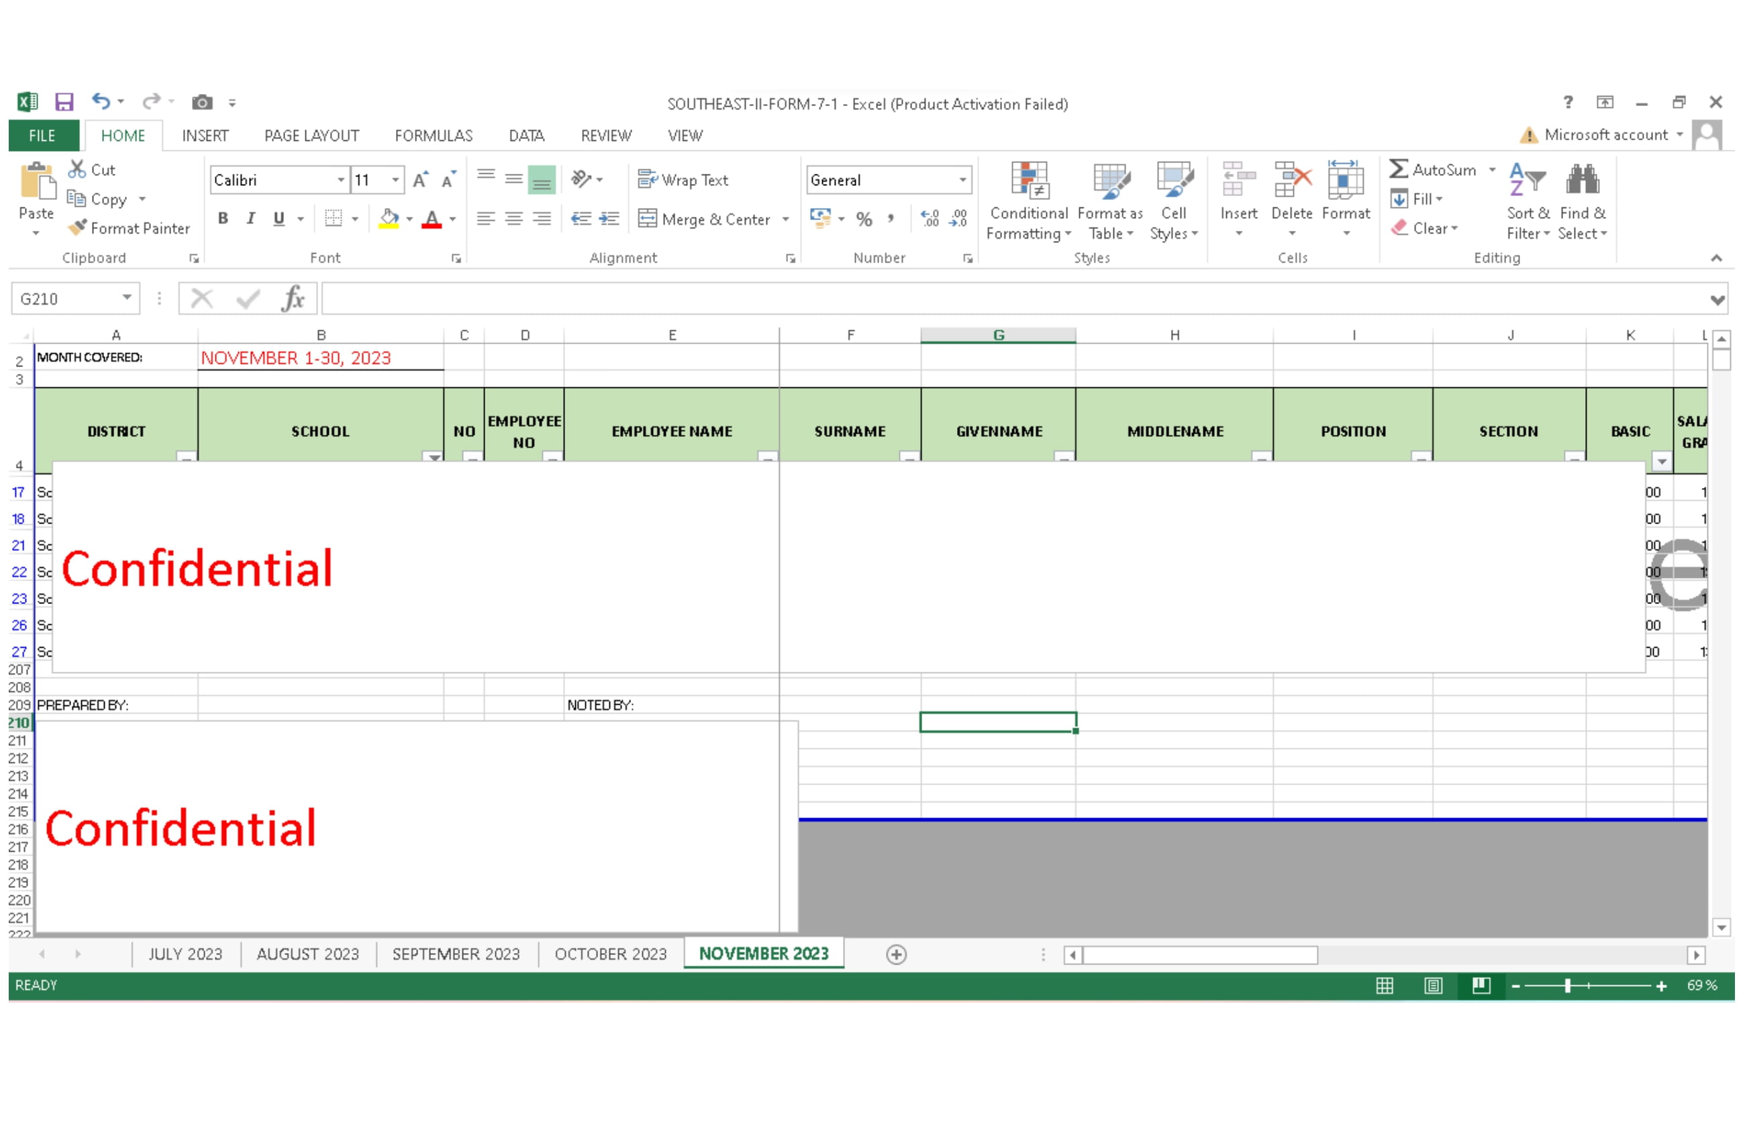Add a new sheet with plus icon

(x=896, y=954)
